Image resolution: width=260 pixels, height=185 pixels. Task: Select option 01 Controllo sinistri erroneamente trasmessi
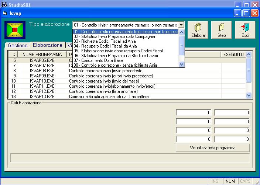(x=126, y=32)
